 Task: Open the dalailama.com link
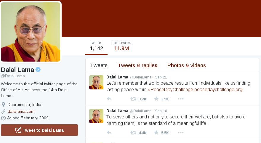[21, 111]
